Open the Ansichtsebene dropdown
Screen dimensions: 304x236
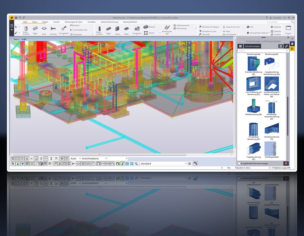(94, 158)
